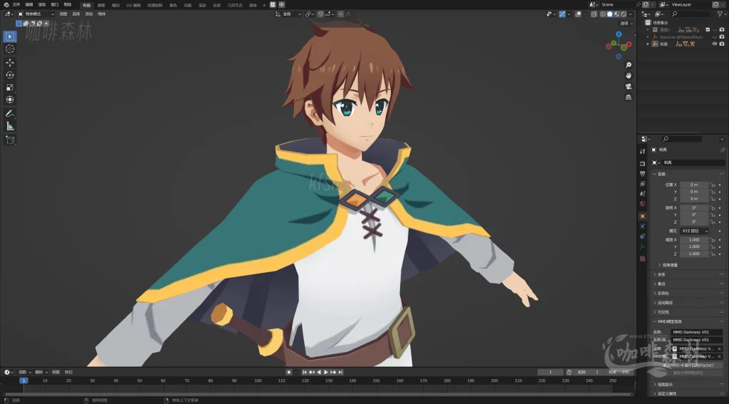Select the Add Cube tool
Screen dimensions: 729x404
pos(10,140)
